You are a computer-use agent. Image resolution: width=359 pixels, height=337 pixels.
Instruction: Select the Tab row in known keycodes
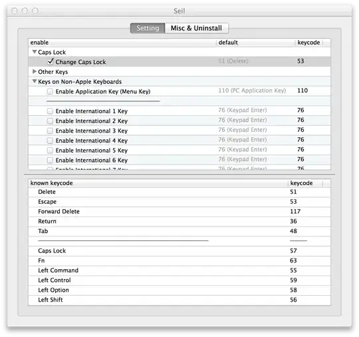pyautogui.click(x=179, y=231)
